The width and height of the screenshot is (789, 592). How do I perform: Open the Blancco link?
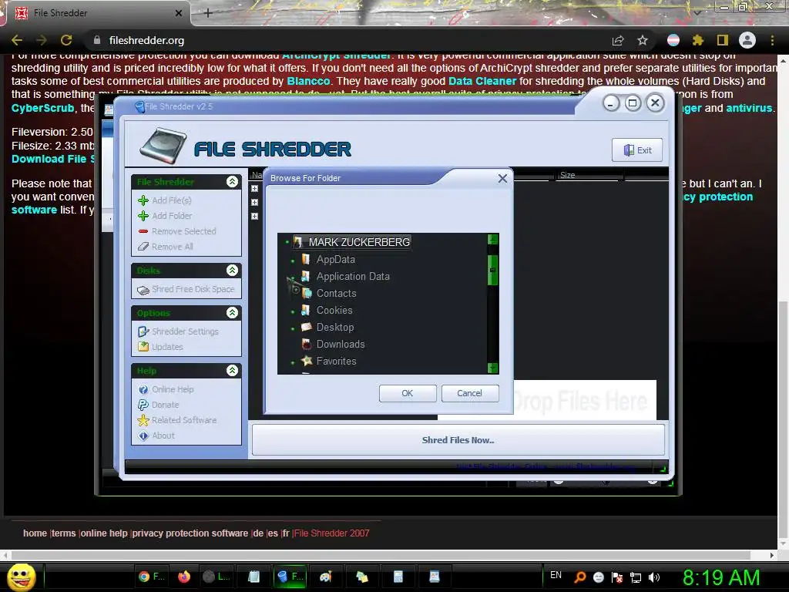(308, 81)
